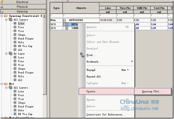The height and width of the screenshot is (119, 174).
Task: Click the All Layers stack icon under Spacing Constraint Set
Action: point(11,20)
